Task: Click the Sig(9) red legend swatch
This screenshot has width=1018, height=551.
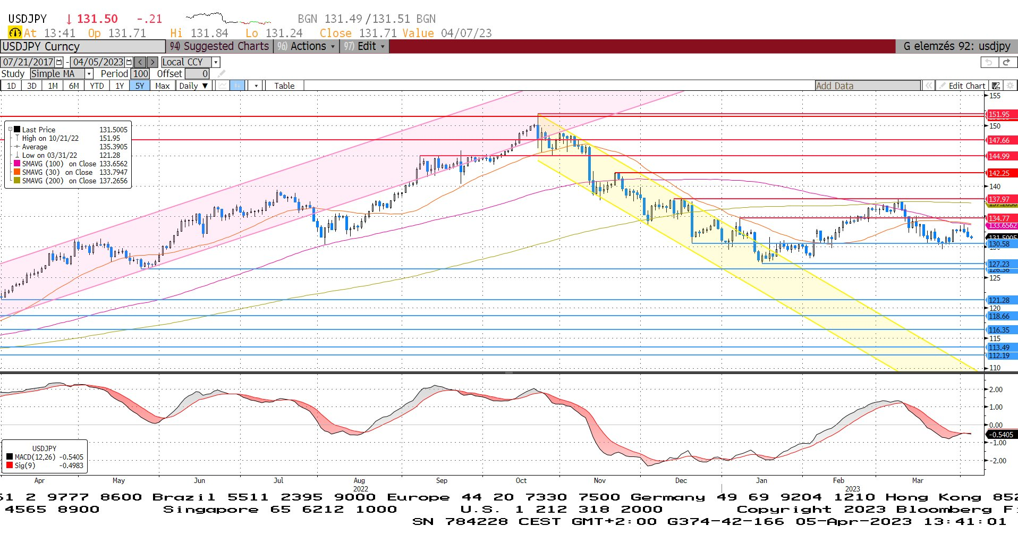Action: 10,465
